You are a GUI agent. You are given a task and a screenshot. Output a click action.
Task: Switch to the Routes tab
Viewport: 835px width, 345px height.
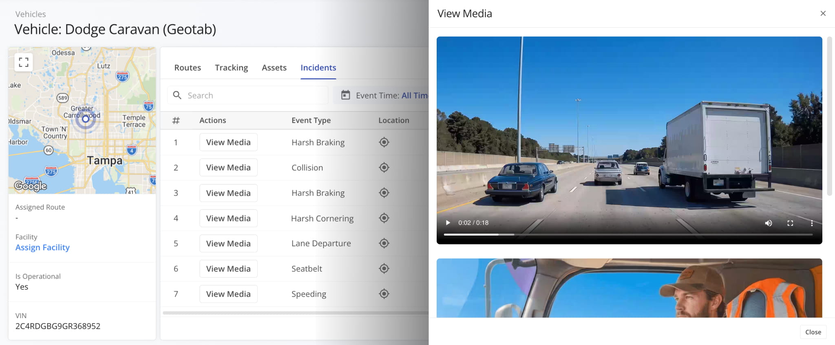tap(188, 68)
